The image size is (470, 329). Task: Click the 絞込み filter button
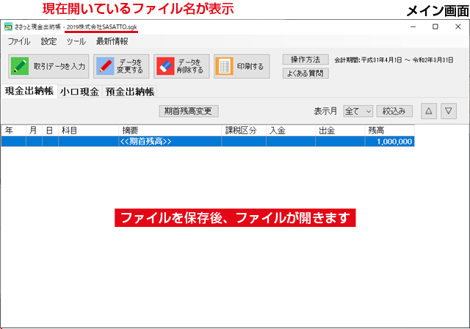tap(394, 111)
